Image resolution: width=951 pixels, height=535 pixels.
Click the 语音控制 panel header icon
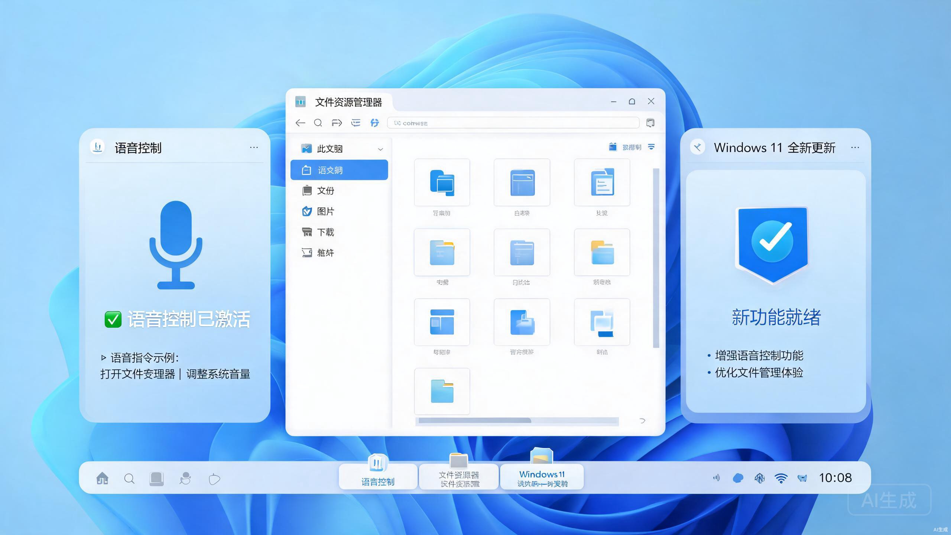pos(97,147)
